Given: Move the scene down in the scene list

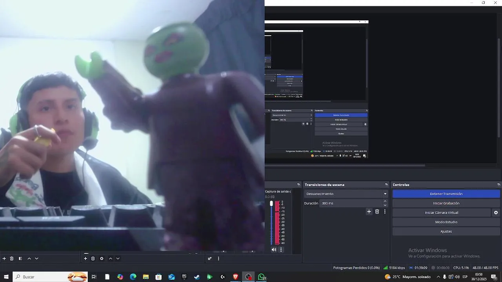Looking at the screenshot, I should 36,258.
